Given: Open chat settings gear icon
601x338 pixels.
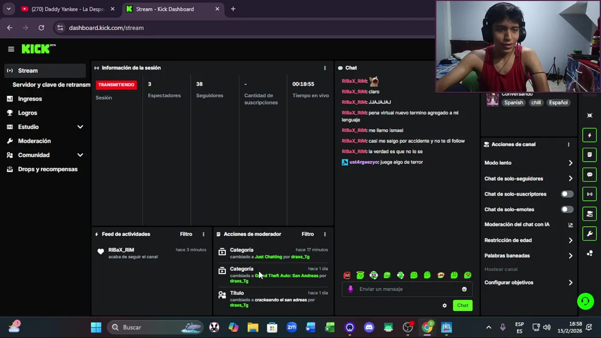Looking at the screenshot, I should click(445, 306).
